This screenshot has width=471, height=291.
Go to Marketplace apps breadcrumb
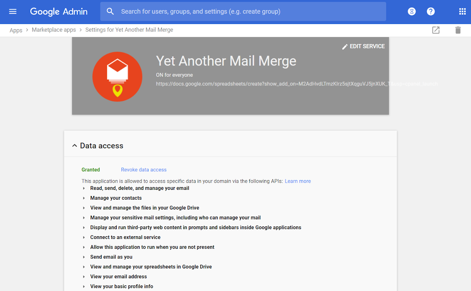pyautogui.click(x=54, y=30)
